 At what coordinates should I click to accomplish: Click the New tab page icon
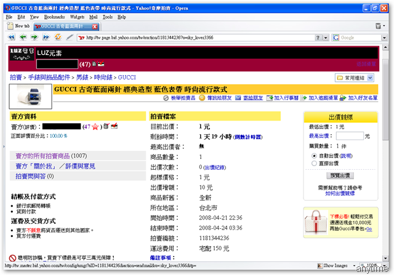click(10, 26)
